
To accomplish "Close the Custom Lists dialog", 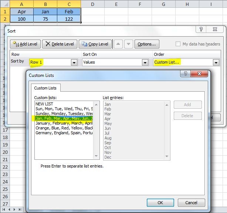I will pos(199,74).
